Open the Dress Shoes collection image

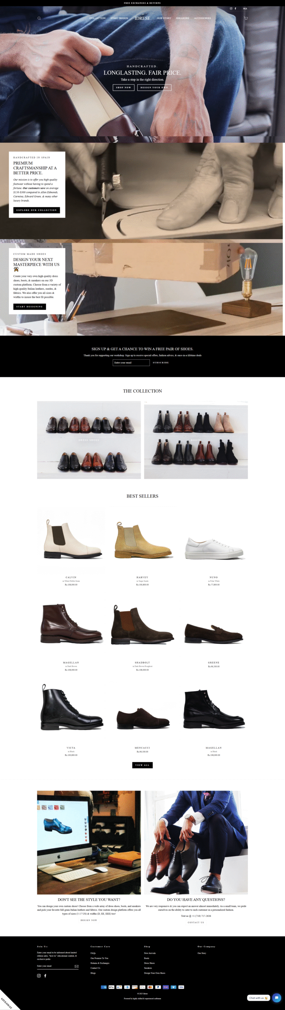(89, 440)
